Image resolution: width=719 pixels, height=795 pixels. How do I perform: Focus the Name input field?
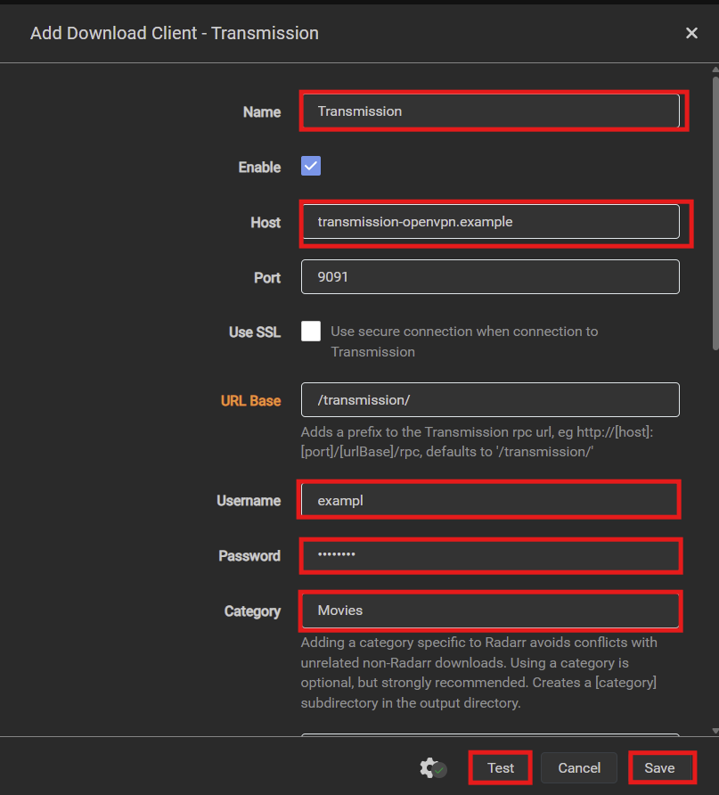pyautogui.click(x=490, y=111)
